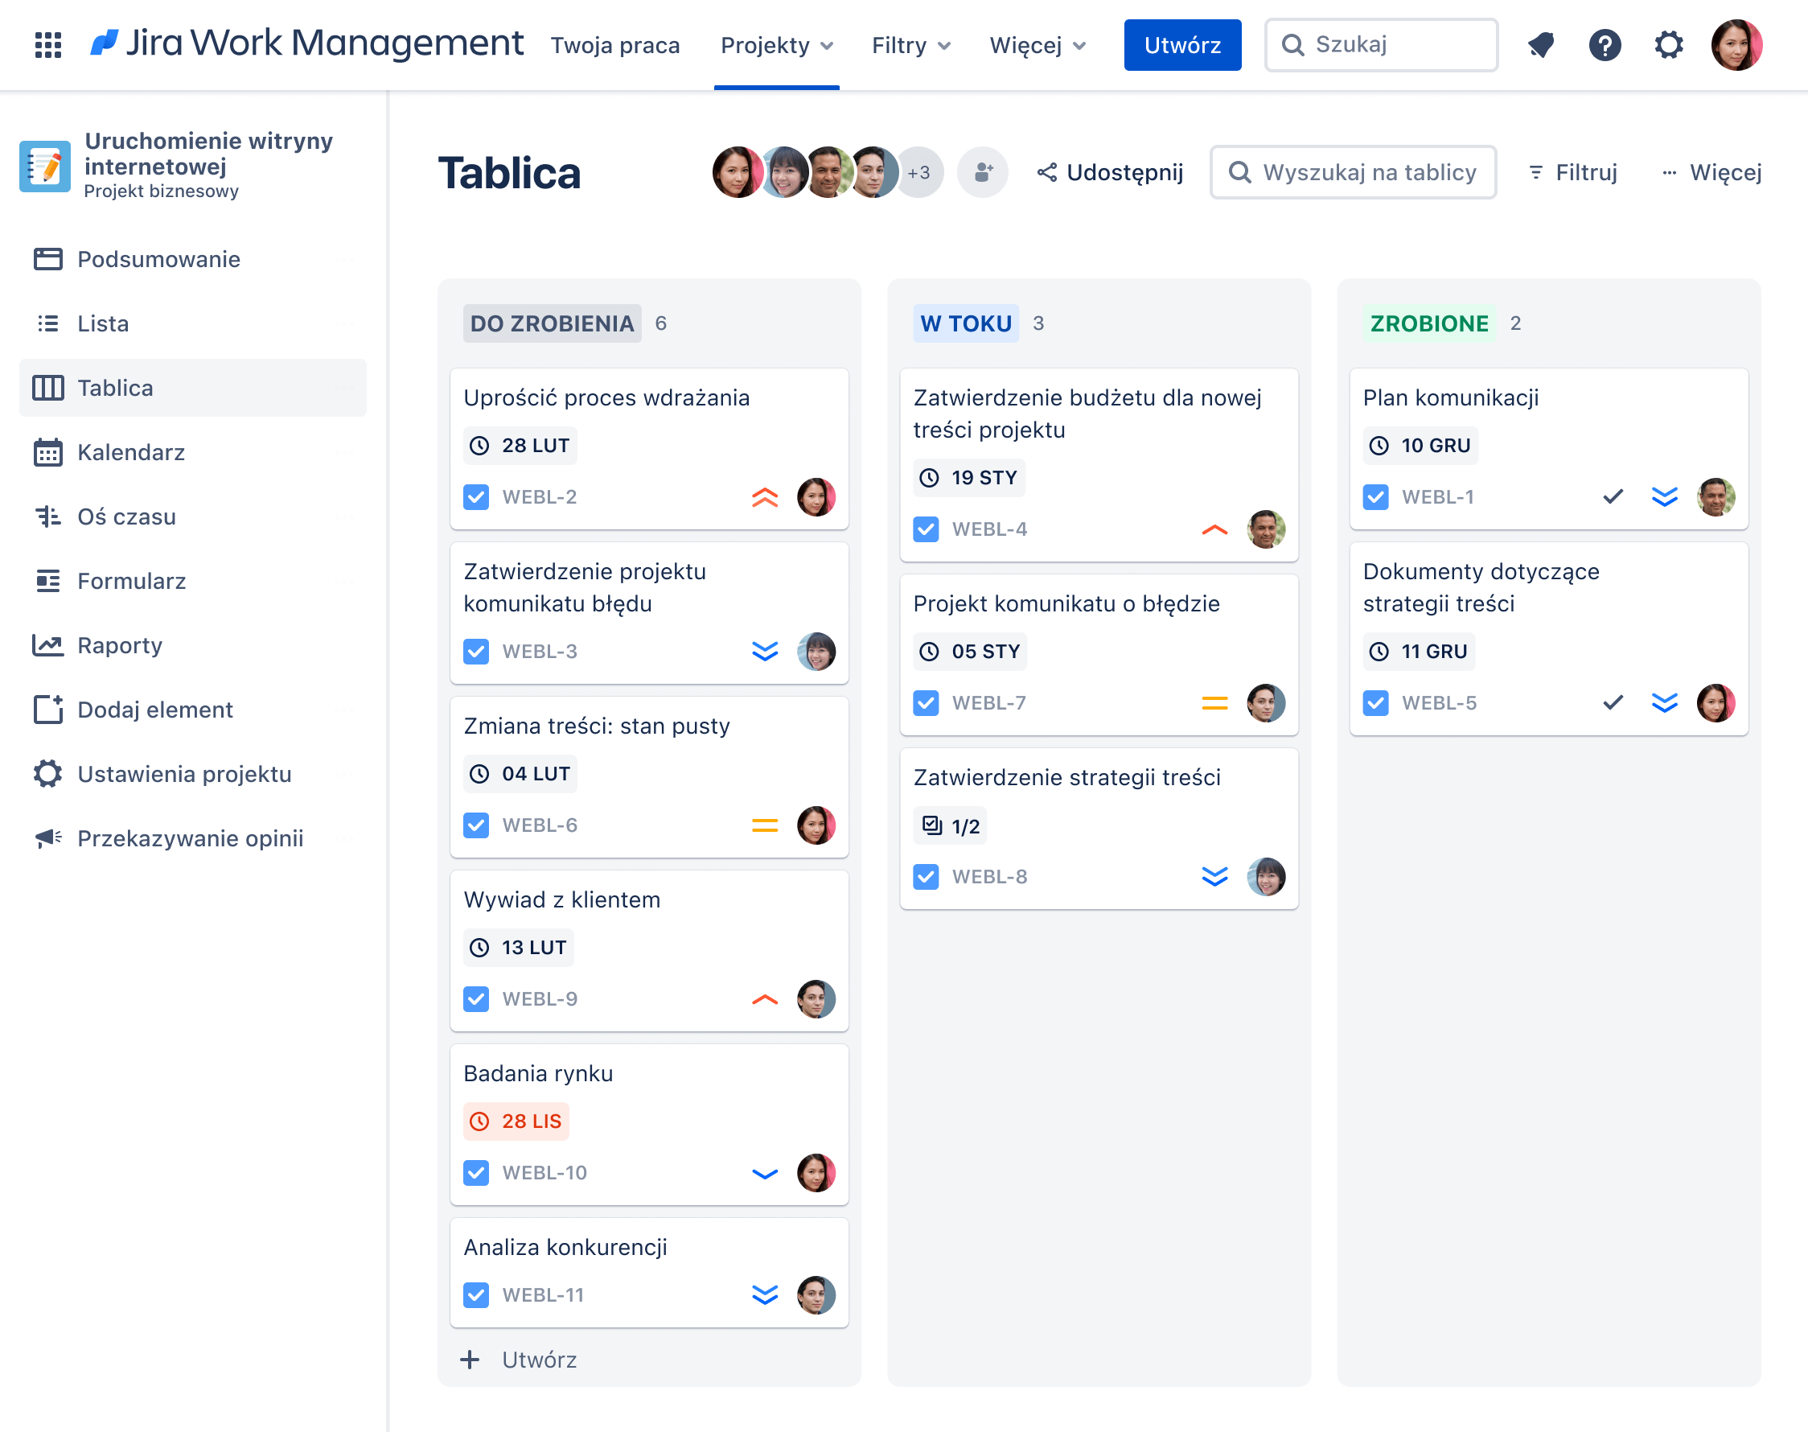1808x1432 pixels.
Task: Open the app switcher grid icon
Action: coord(47,44)
